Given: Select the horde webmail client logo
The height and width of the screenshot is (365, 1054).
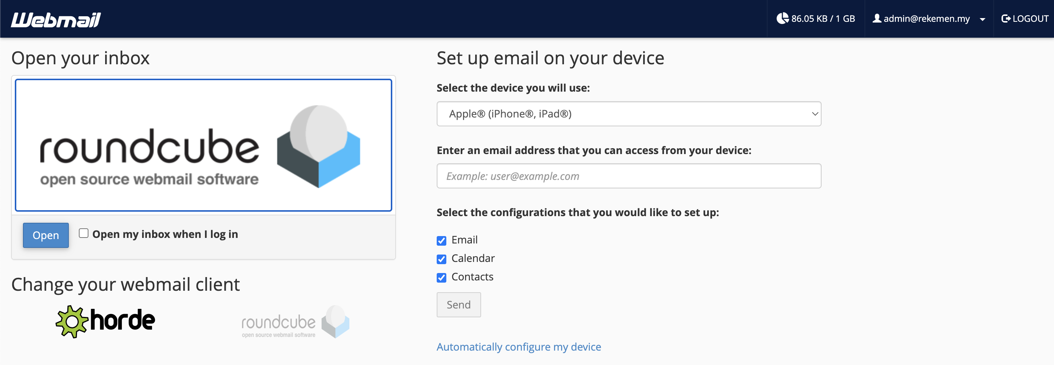Looking at the screenshot, I should (x=105, y=321).
